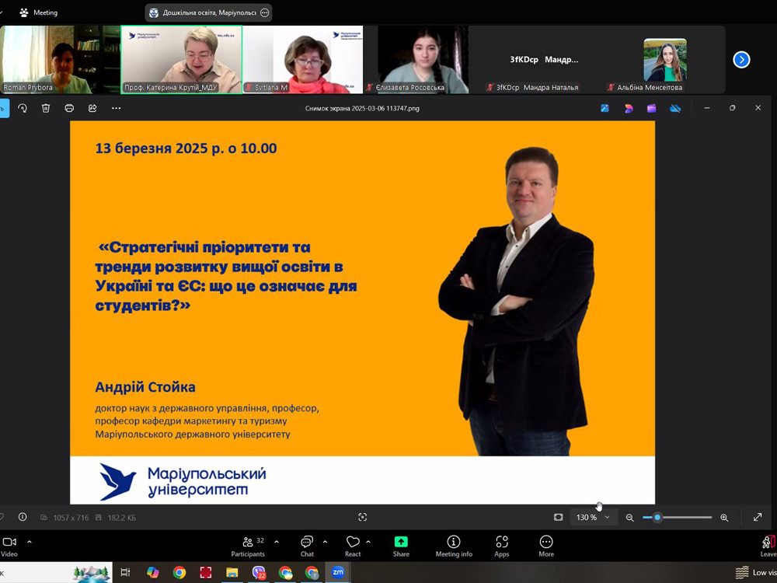Open Zoom Participants panel
Viewport: 777px width, 583px height.
(x=248, y=546)
